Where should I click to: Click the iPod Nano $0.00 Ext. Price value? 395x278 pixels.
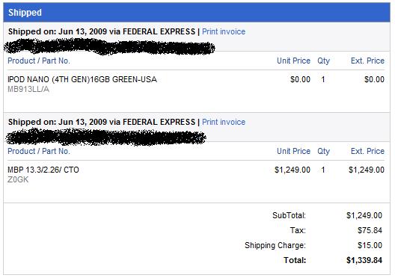(x=374, y=79)
